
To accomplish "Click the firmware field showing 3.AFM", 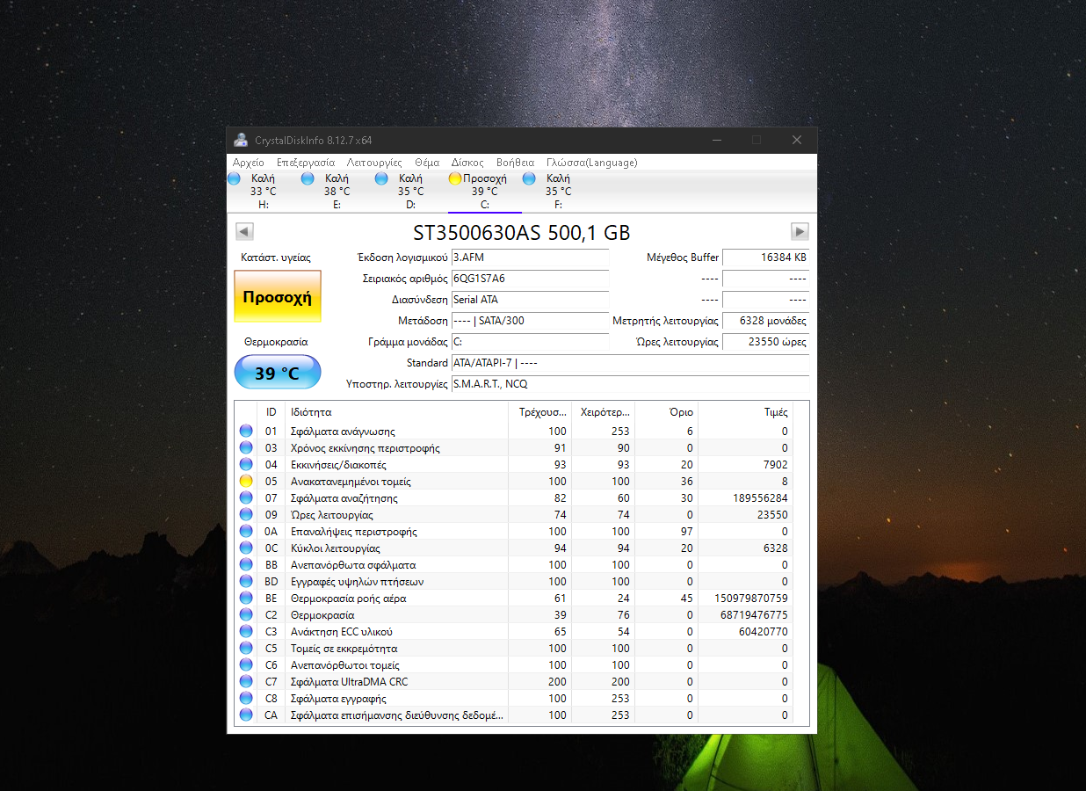I will [x=530, y=258].
